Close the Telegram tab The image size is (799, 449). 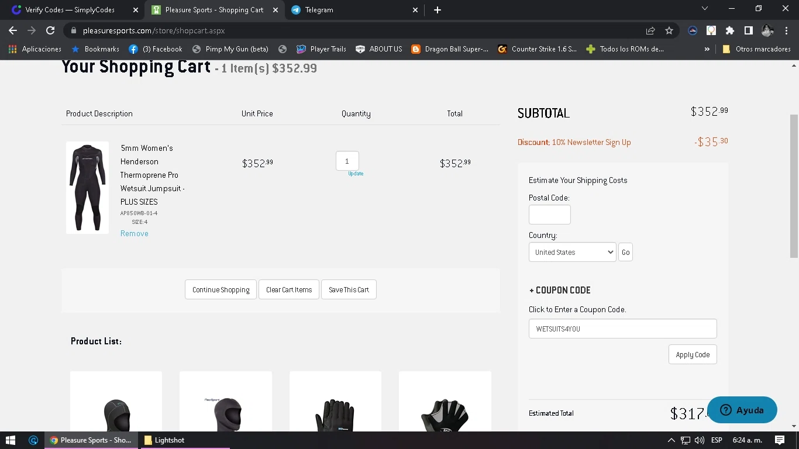point(415,10)
